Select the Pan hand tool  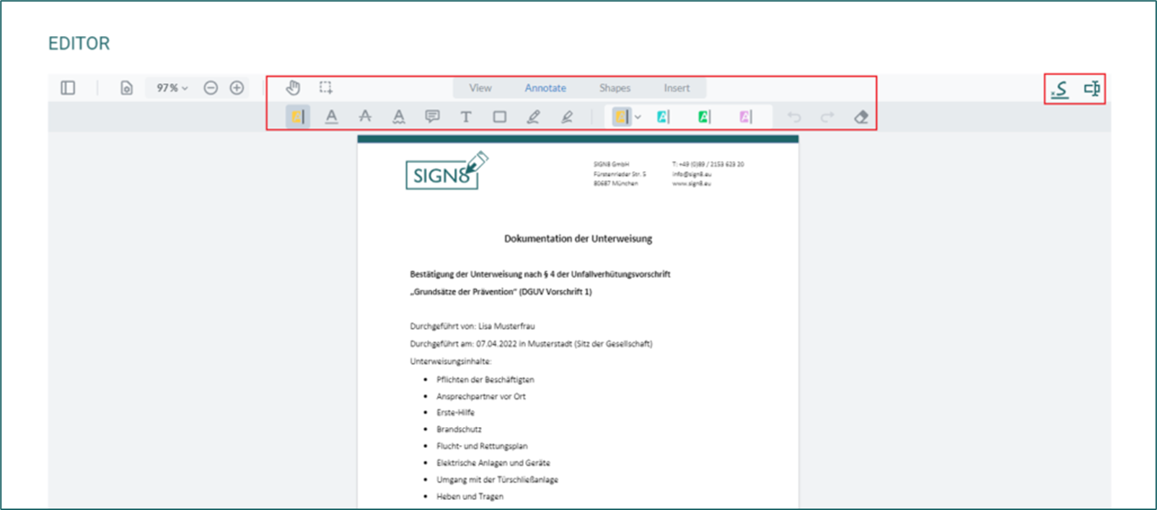[293, 88]
